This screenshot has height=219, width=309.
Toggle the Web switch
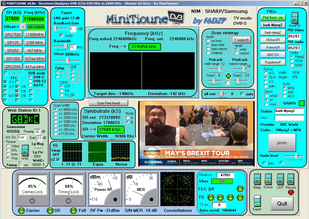click(x=25, y=150)
